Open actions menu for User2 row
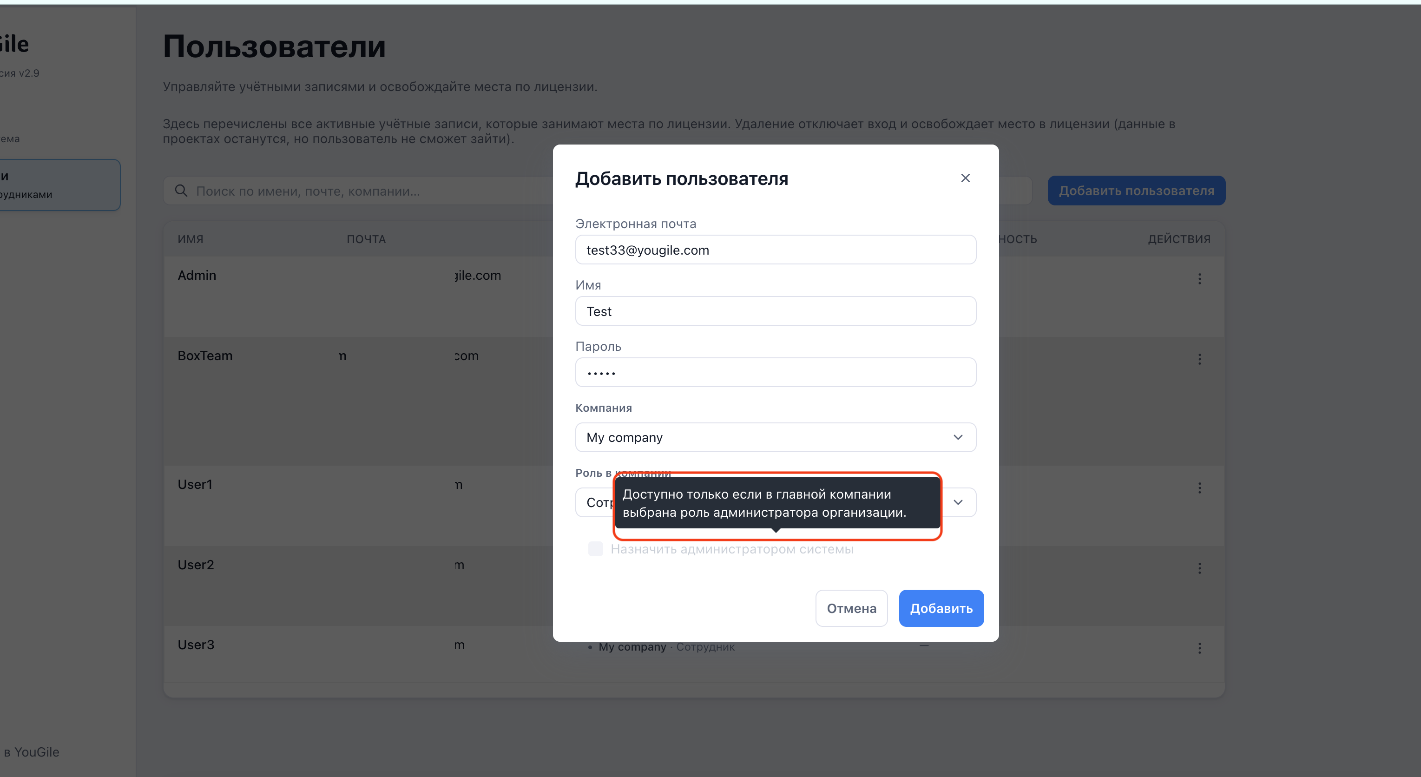The image size is (1421, 777). click(x=1199, y=568)
